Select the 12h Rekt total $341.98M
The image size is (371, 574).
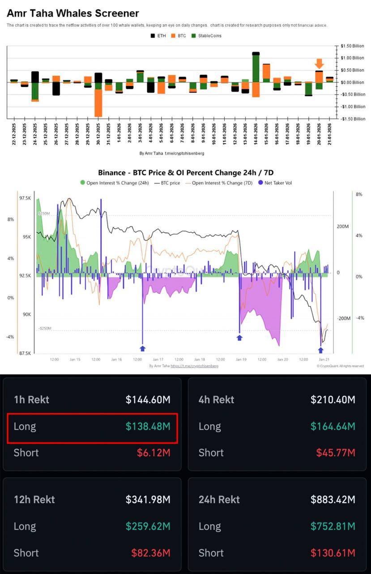tap(148, 500)
